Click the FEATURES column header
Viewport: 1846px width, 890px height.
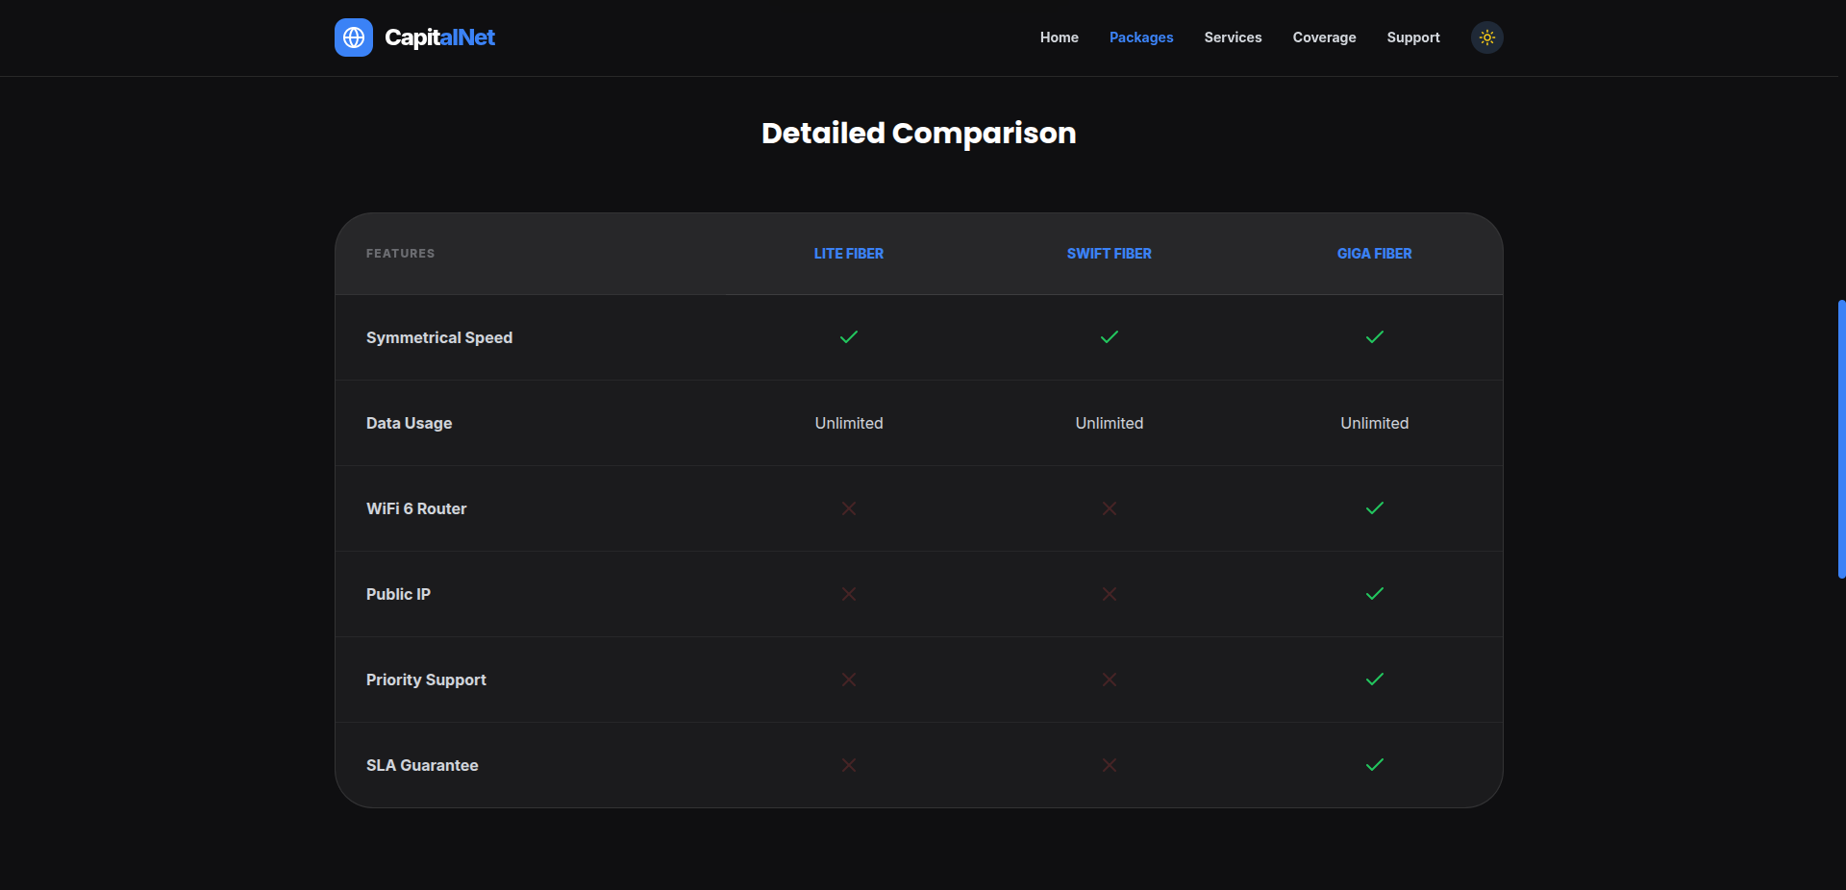pos(400,254)
